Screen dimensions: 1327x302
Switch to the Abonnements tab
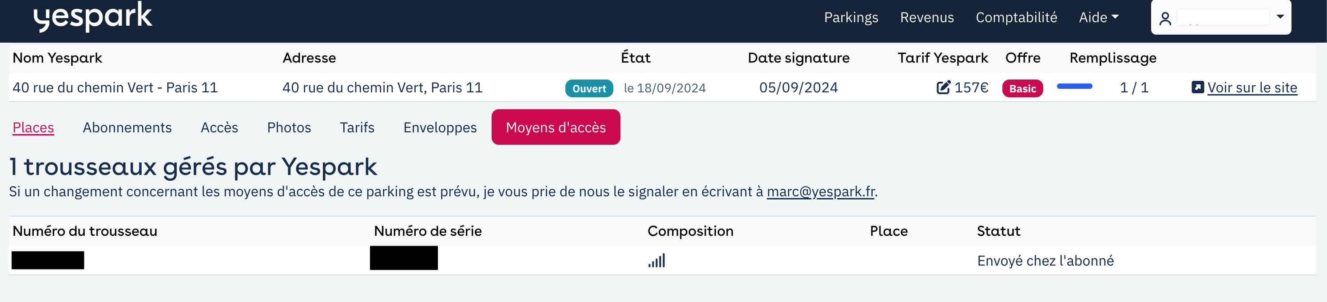coord(127,127)
